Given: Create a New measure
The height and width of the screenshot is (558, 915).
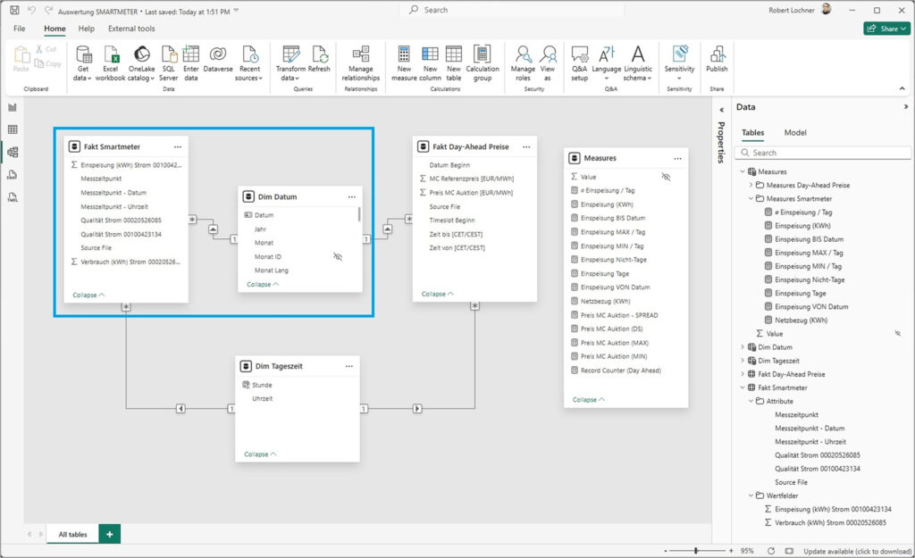Looking at the screenshot, I should 404,63.
